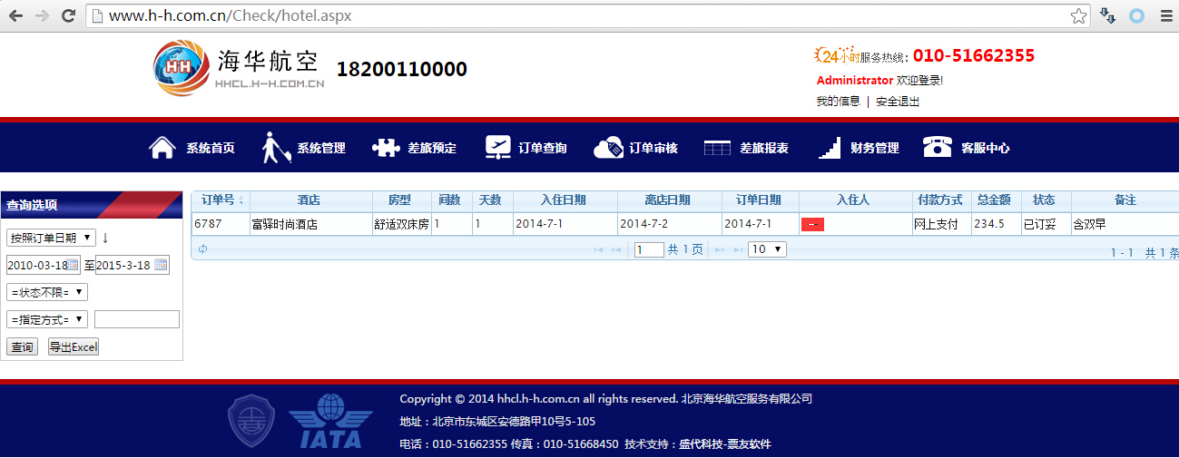Open the 我的信息 link
Viewport: 1179px width, 458px height.
tap(838, 102)
